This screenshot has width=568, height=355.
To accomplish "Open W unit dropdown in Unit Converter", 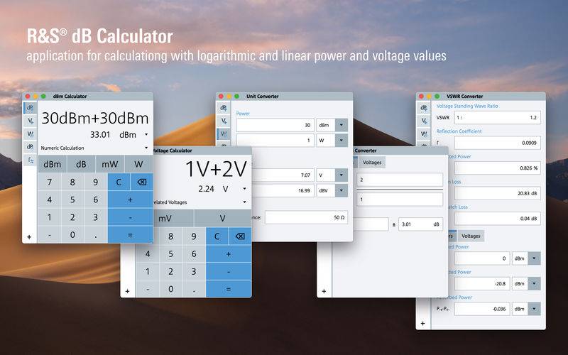I will click(342, 140).
